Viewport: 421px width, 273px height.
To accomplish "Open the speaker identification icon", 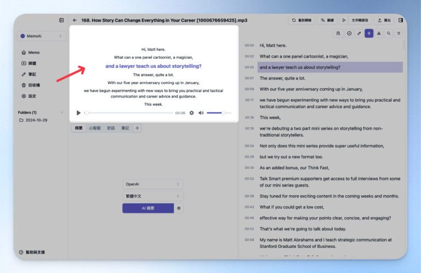I will coord(338,33).
